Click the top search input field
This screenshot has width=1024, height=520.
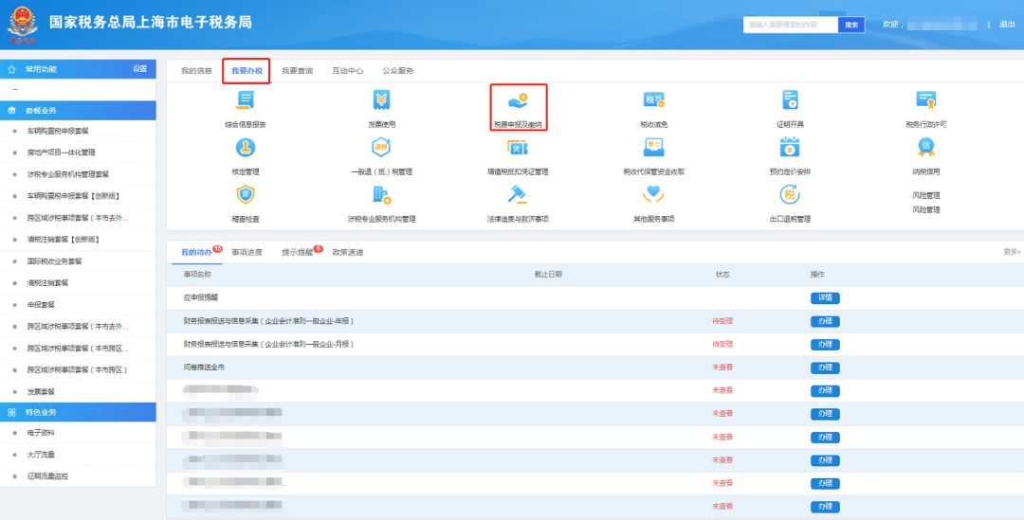point(790,25)
